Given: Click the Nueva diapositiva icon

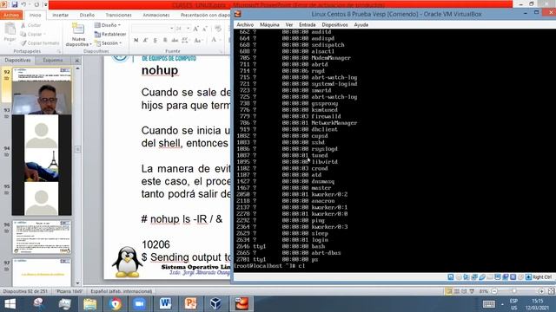Looking at the screenshot, I should tap(78, 29).
